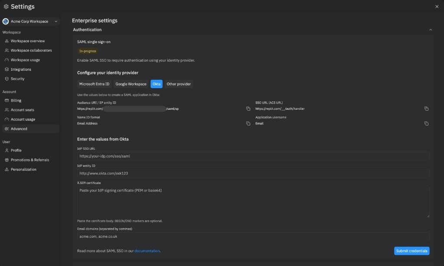Open Integrations settings
444x266 pixels.
coord(31,69)
